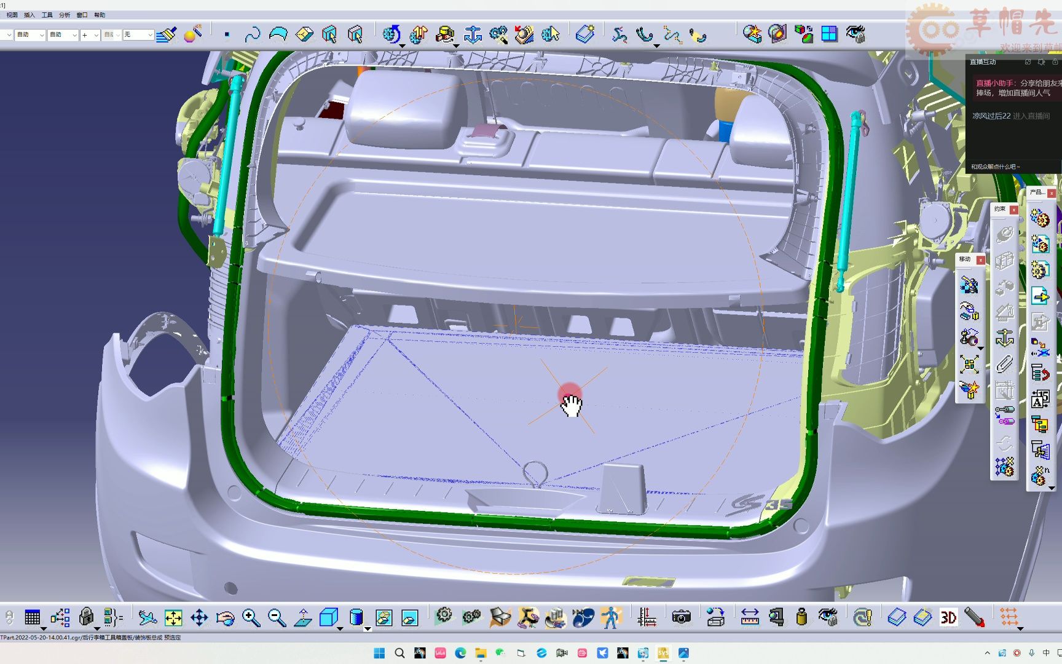1062x664 pixels.
Task: Open the 视图 (View) menu
Action: (12, 15)
